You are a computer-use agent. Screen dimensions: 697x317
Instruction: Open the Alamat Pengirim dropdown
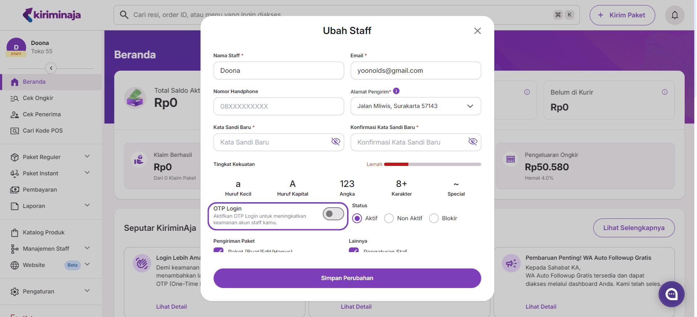[x=415, y=106]
